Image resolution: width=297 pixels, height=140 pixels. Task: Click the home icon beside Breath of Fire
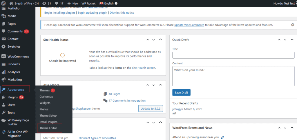(11, 3)
